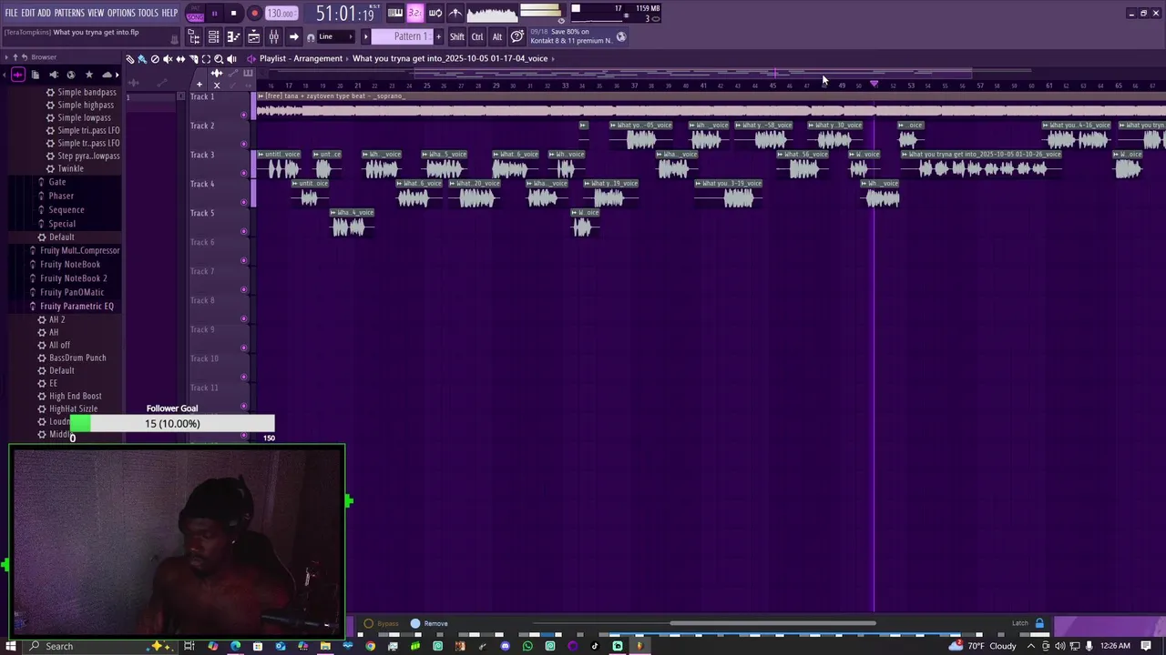Screen dimensions: 1166x655
Task: Open the Browser view toolbar icon
Action: (193, 37)
